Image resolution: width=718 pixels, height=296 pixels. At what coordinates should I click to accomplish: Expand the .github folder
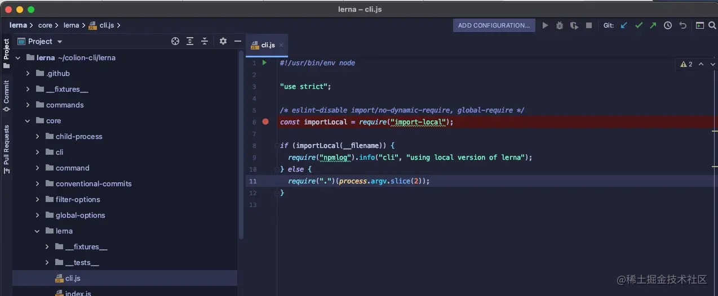[28, 73]
